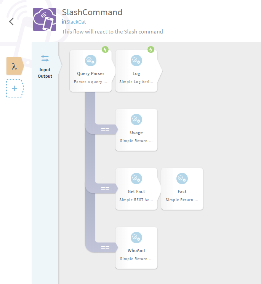261x284 pixels.
Task: Click the Input Output arrows icon
Action: point(45,59)
